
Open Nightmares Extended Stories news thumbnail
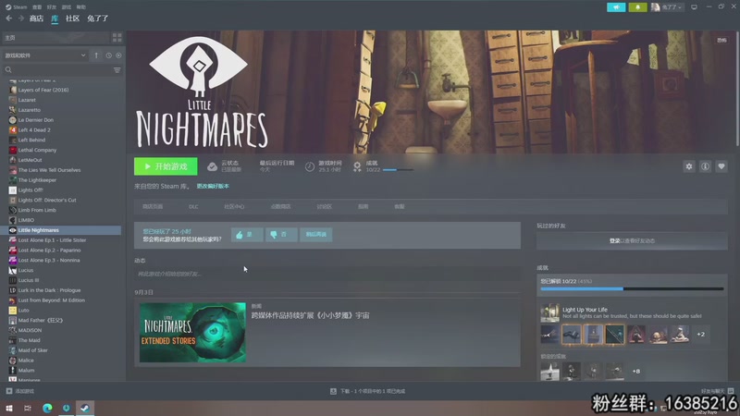click(192, 333)
